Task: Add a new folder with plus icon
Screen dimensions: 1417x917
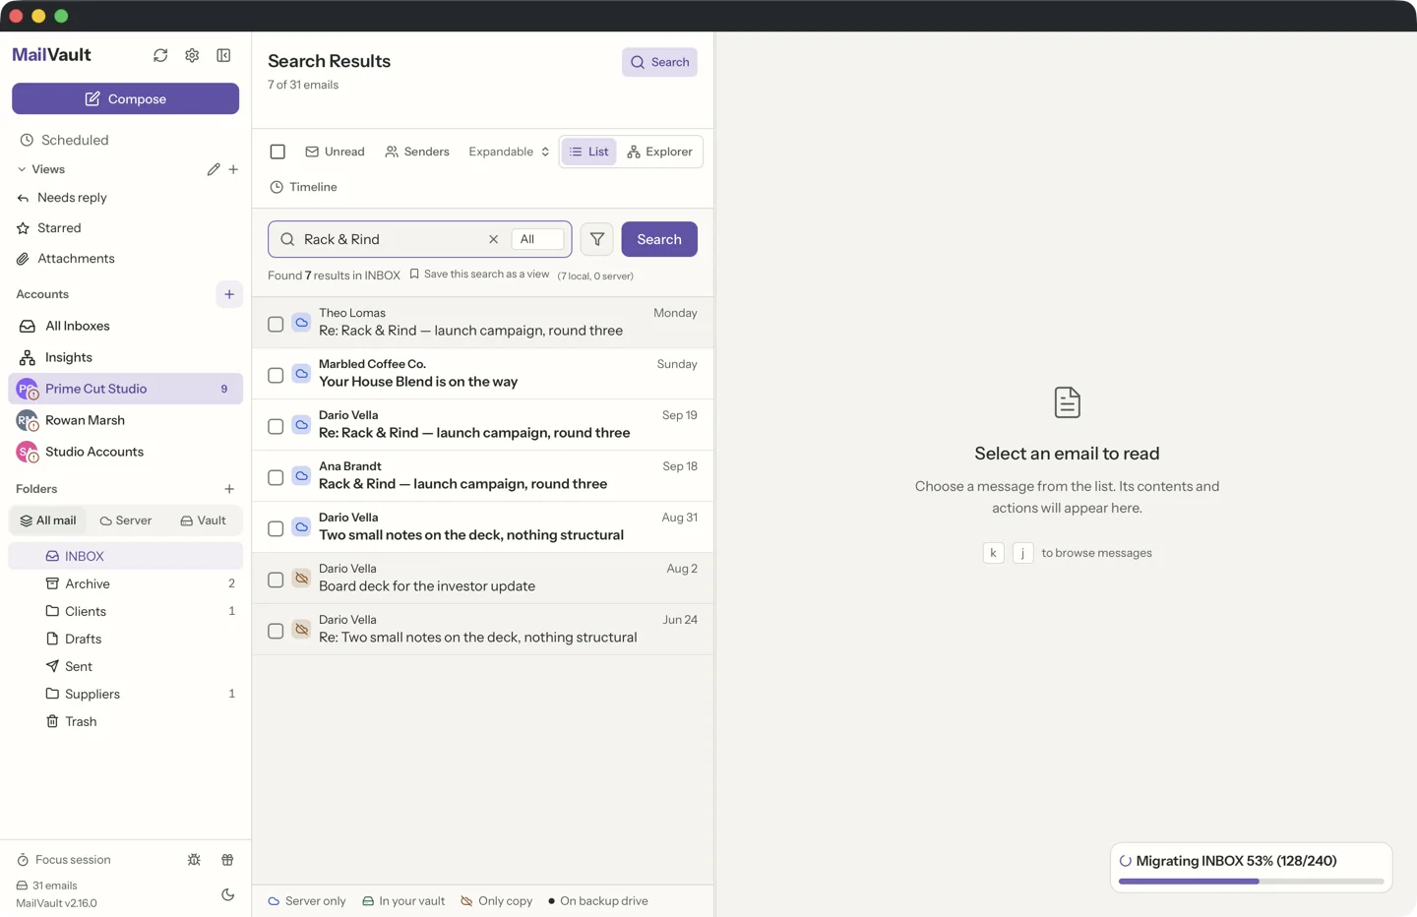Action: (x=229, y=489)
